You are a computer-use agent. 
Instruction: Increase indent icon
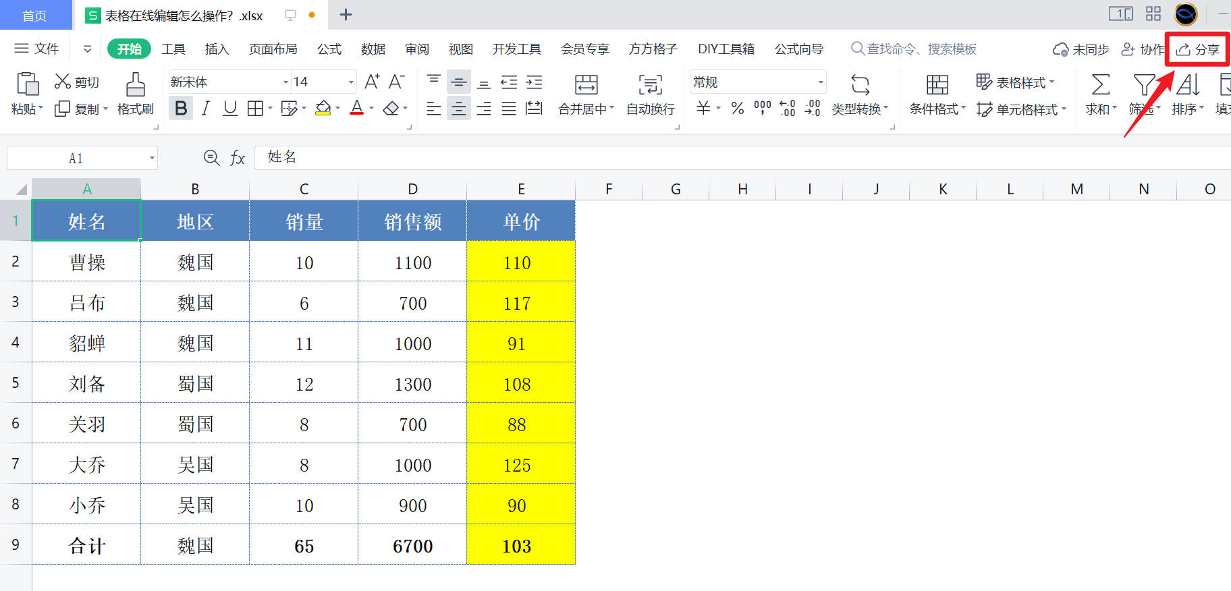click(534, 82)
